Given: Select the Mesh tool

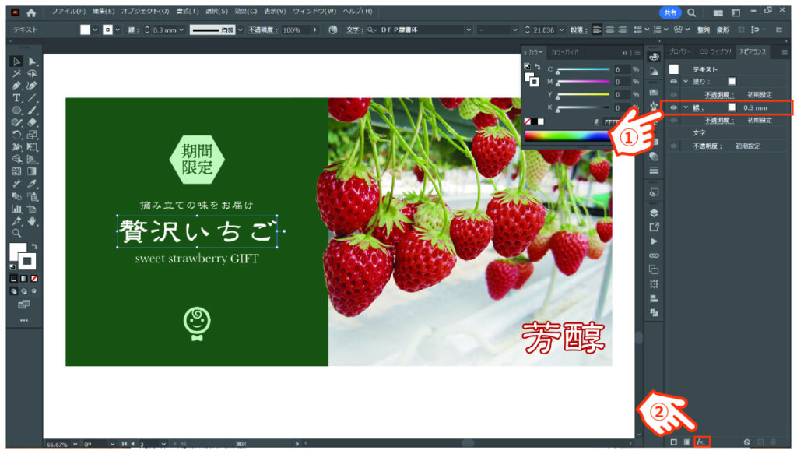Looking at the screenshot, I should [16, 171].
